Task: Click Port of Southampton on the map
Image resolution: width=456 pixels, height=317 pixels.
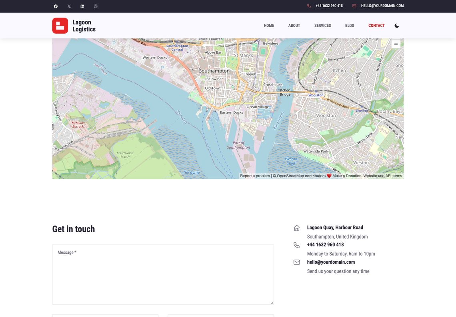Action: (238, 145)
